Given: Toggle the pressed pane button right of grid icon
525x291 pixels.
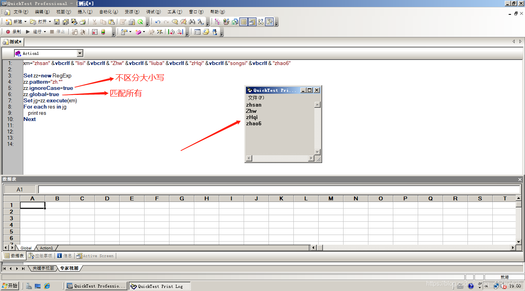Looking at the screenshot, I should (252, 22).
